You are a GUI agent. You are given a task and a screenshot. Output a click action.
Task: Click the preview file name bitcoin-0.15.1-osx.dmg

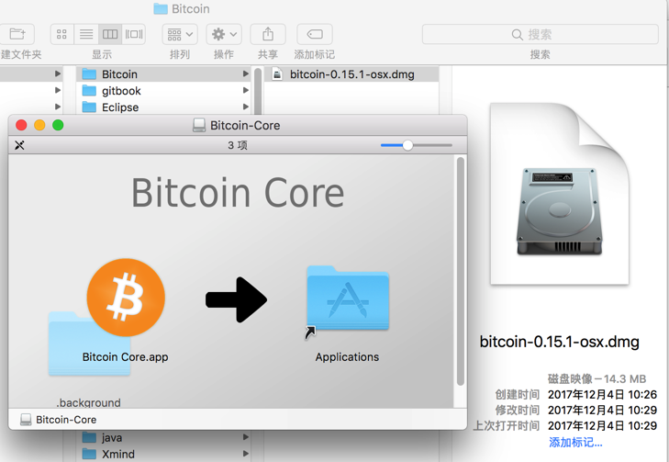(560, 342)
